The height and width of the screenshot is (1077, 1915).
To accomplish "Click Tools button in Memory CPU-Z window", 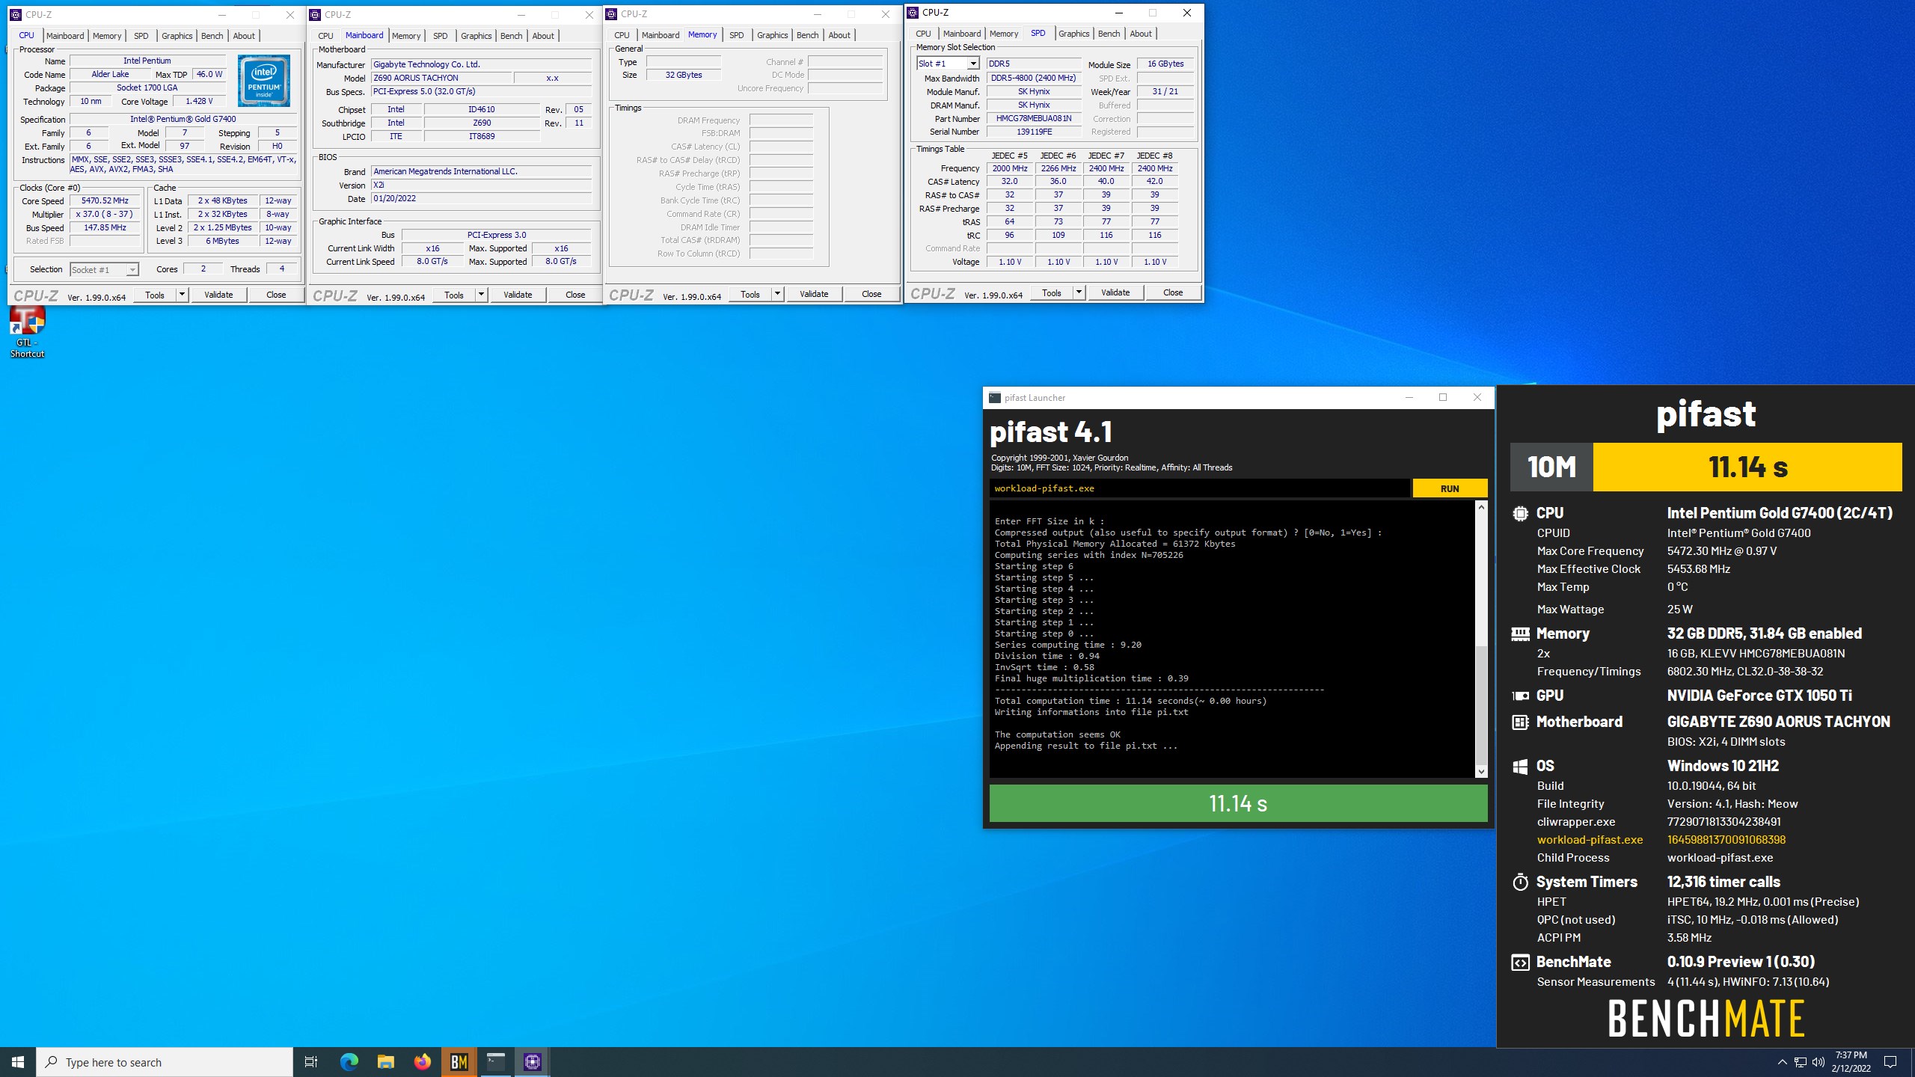I will coord(750,294).
